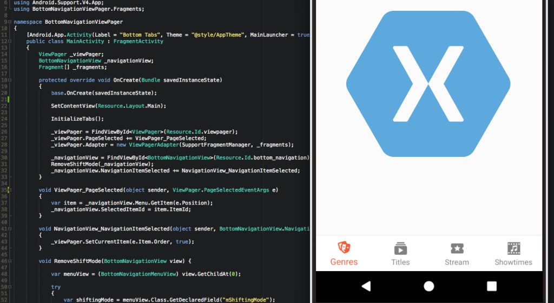Click 'namespace BottomNavigationViewPager' text
Viewport: 554px width, 303px height.
pyautogui.click(x=68, y=22)
